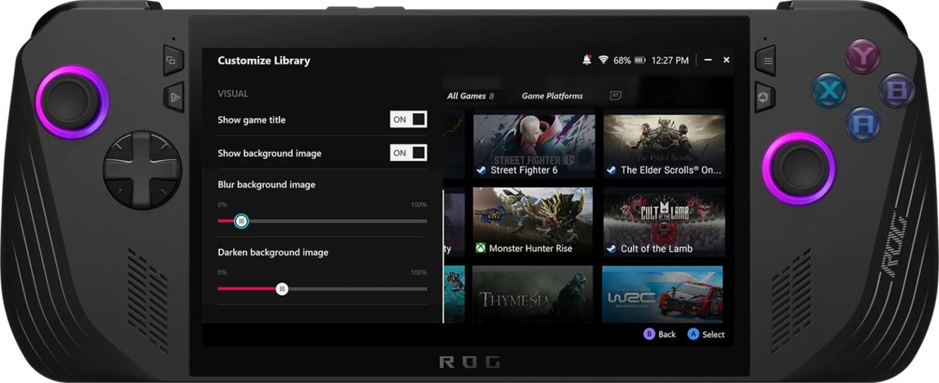Click the Darken background image slider handle
Screen dimensions: 939x383
(282, 289)
